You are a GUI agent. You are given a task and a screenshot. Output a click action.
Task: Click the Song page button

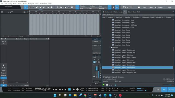pyautogui.click(x=151, y=7)
